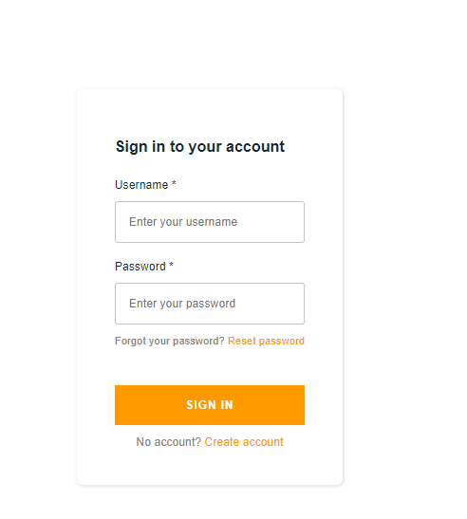Submit the form with the SIGN IN label
Image resolution: width=467 pixels, height=519 pixels.
point(210,405)
